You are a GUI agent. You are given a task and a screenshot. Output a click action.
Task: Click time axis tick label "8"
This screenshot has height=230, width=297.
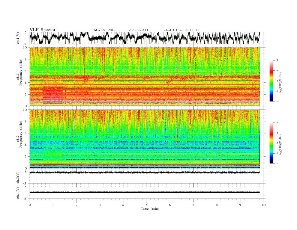[217, 205]
